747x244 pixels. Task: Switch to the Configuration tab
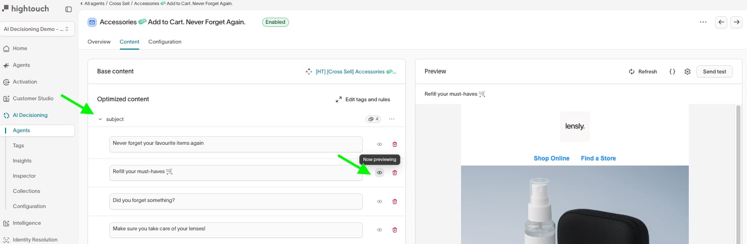click(x=165, y=42)
